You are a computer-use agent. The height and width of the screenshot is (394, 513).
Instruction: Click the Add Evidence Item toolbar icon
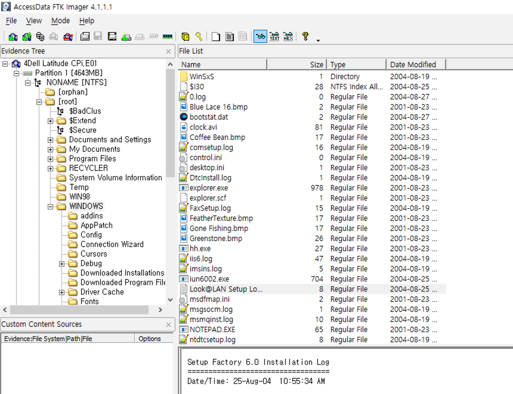click(13, 37)
